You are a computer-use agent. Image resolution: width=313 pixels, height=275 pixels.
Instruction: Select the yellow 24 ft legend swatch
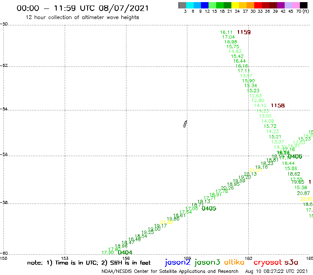[235, 5]
